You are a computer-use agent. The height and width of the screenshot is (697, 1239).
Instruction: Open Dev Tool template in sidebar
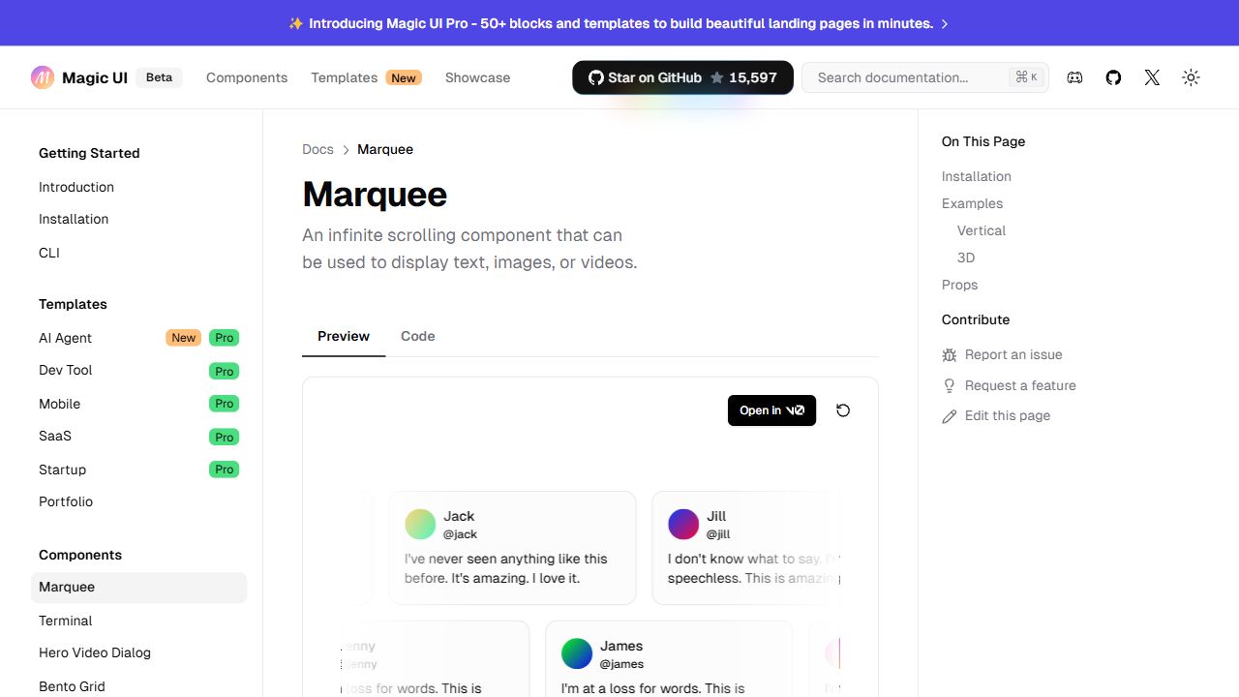[x=65, y=370]
